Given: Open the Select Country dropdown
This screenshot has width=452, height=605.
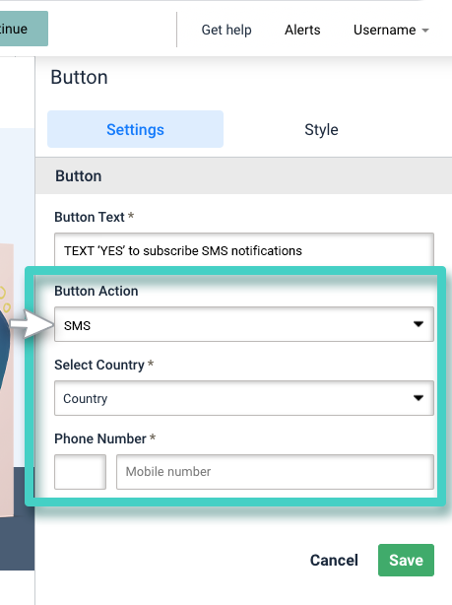Looking at the screenshot, I should (x=244, y=398).
